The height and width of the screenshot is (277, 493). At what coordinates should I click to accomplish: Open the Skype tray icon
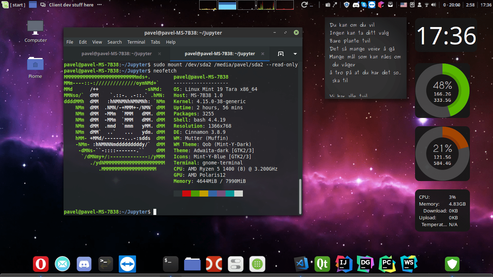click(x=363, y=5)
